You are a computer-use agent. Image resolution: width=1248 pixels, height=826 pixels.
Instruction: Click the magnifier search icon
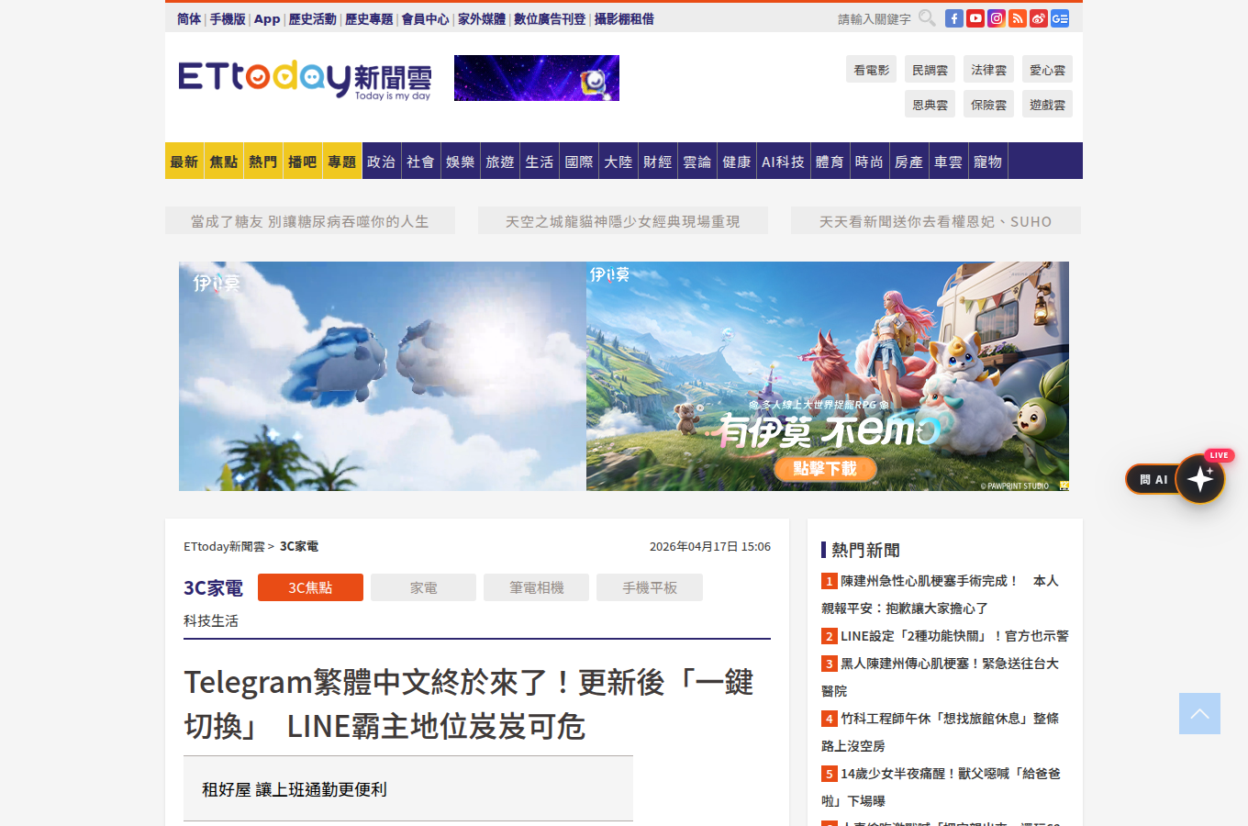[x=927, y=18]
